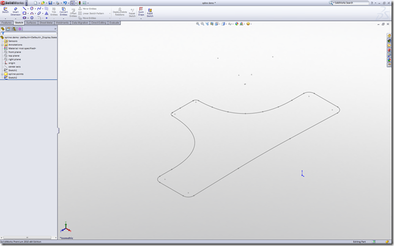Screen dimensions: 394x246
Task: Click the Open file icon
Action: (43, 3)
